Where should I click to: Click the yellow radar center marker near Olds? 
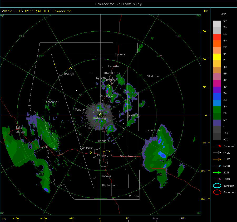tap(101, 115)
